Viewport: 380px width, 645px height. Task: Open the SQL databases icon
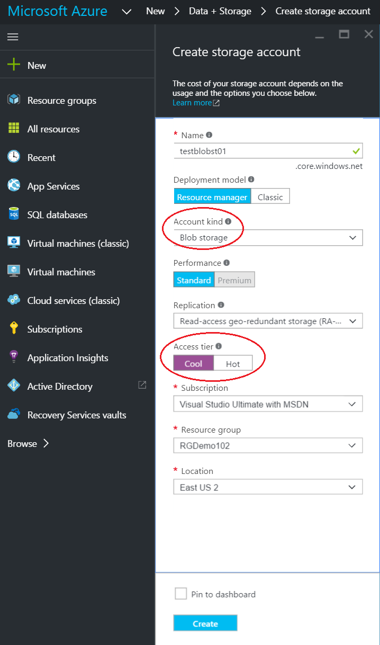click(x=14, y=214)
